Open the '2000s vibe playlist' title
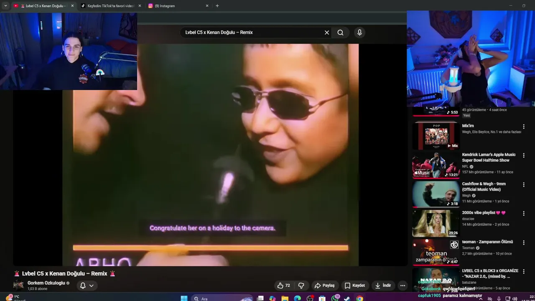The image size is (535, 301). click(x=484, y=213)
